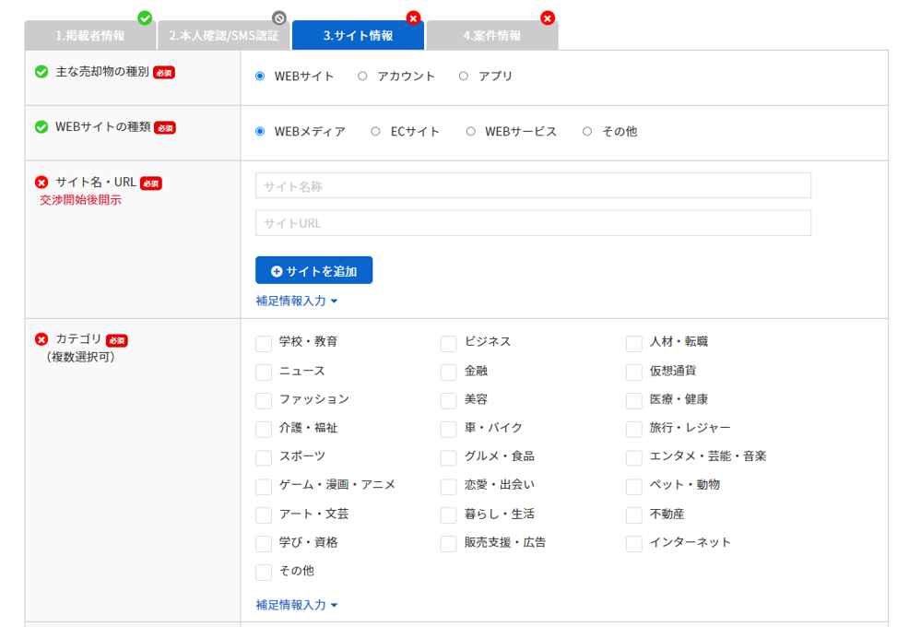Select the エンタメ・芸能・音楽 checkbox
Viewport: 897px width, 627px height.
[634, 458]
